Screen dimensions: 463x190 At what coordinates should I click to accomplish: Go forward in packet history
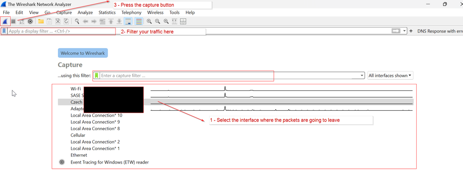pyautogui.click(x=94, y=21)
